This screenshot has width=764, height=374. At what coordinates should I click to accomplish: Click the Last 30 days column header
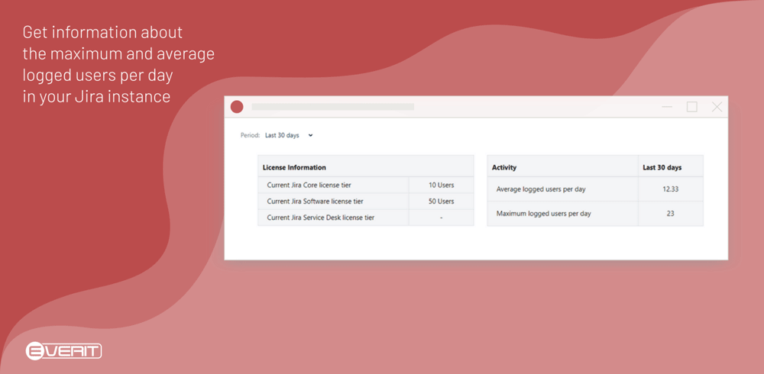[x=671, y=166]
